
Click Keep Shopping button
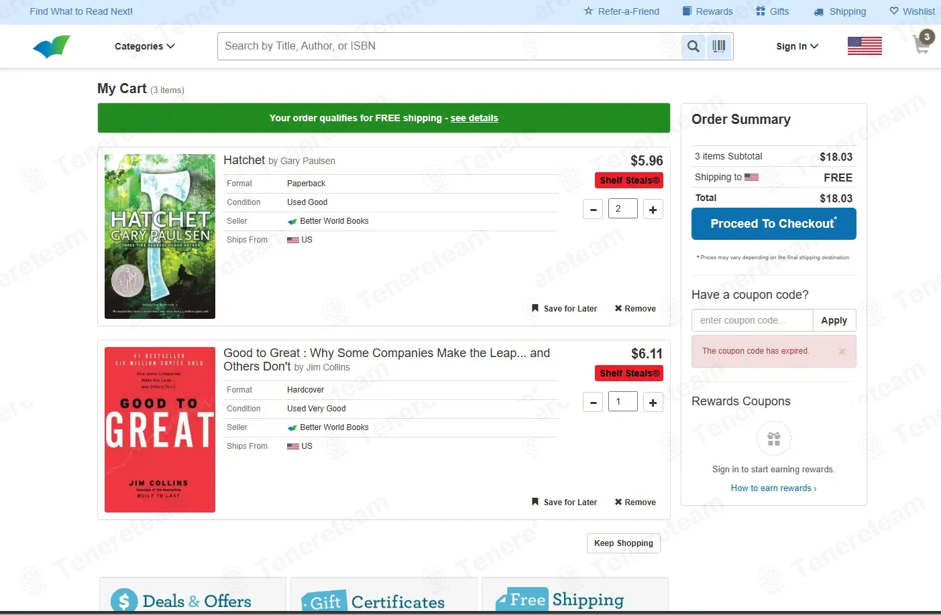pos(624,543)
